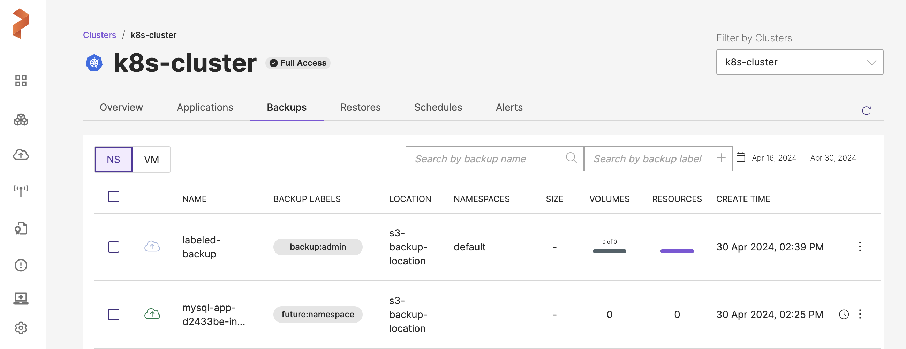
Task: Open the alert exclamation icon in sidebar
Action: [x=21, y=265]
